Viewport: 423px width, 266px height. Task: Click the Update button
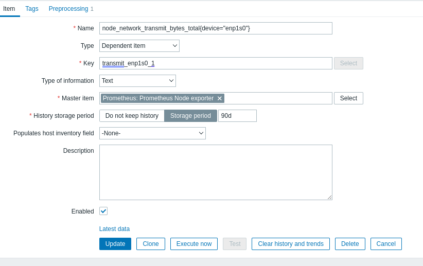pos(115,244)
